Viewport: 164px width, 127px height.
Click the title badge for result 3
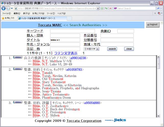[18, 102]
